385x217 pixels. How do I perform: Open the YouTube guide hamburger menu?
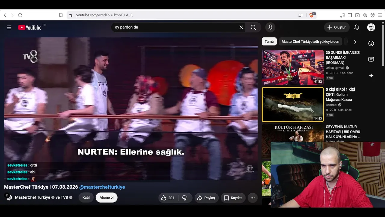pyautogui.click(x=9, y=27)
